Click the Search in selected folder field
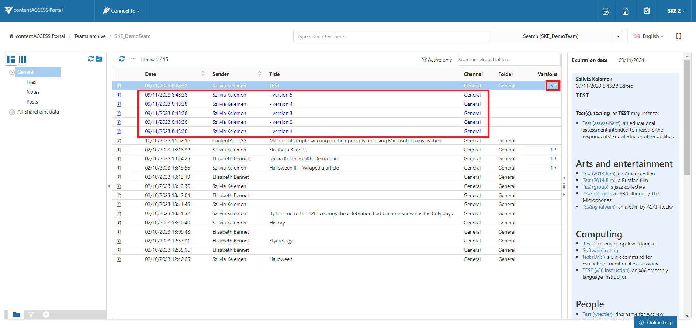This screenshot has width=696, height=328. [508, 60]
